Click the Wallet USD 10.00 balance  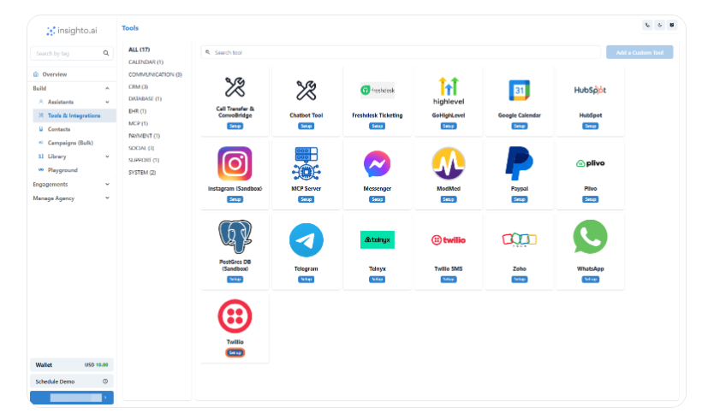72,365
